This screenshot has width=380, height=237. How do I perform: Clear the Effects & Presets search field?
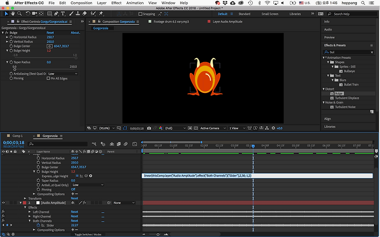(x=372, y=52)
